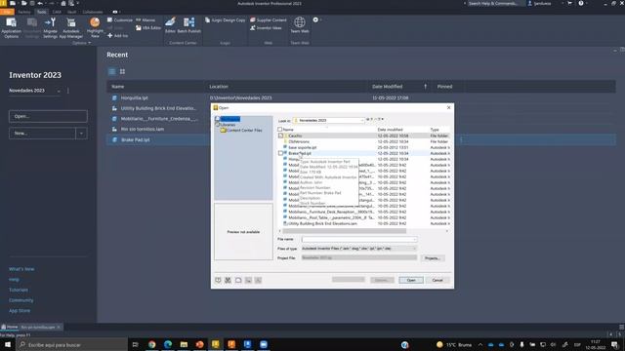The height and width of the screenshot is (351, 625).
Task: Open Microsoft Edge from the taskbar
Action: 168,344
